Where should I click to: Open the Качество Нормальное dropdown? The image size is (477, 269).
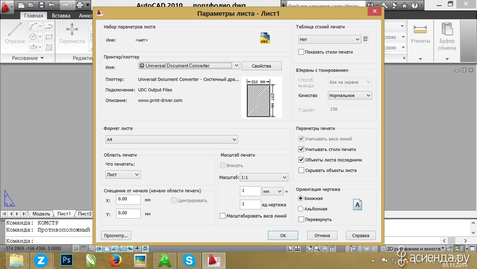click(x=350, y=95)
